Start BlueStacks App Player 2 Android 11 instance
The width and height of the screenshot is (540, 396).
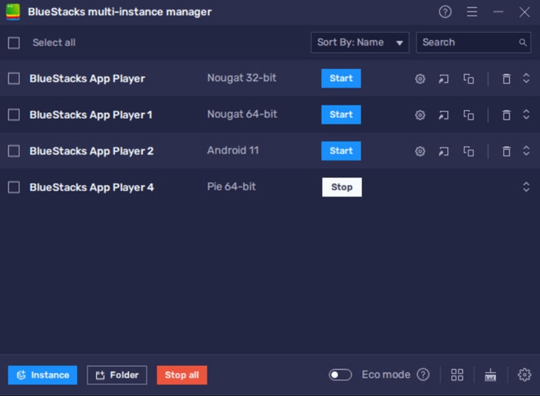pos(341,151)
